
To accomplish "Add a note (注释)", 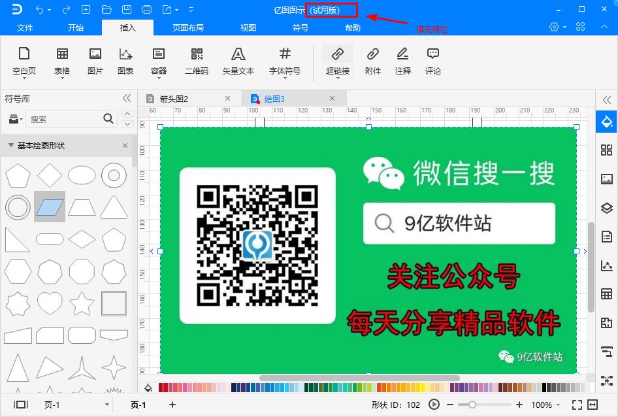I will coord(403,61).
